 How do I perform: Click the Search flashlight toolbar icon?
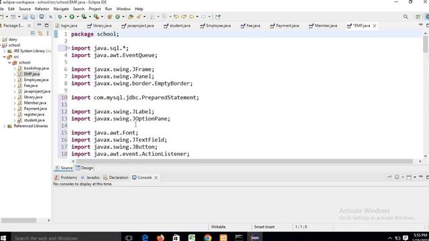point(139,17)
